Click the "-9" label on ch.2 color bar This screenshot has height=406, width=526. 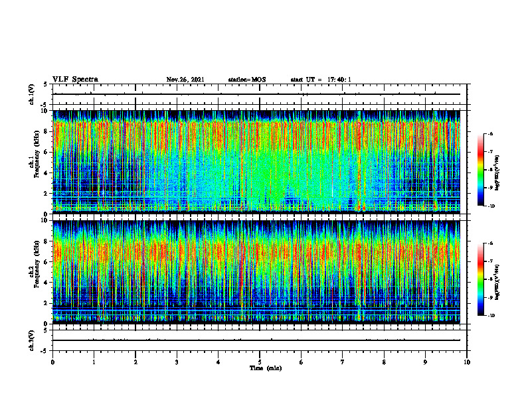click(490, 297)
